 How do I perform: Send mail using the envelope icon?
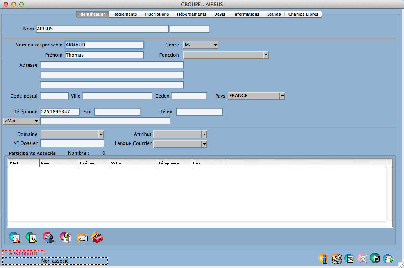click(x=82, y=238)
